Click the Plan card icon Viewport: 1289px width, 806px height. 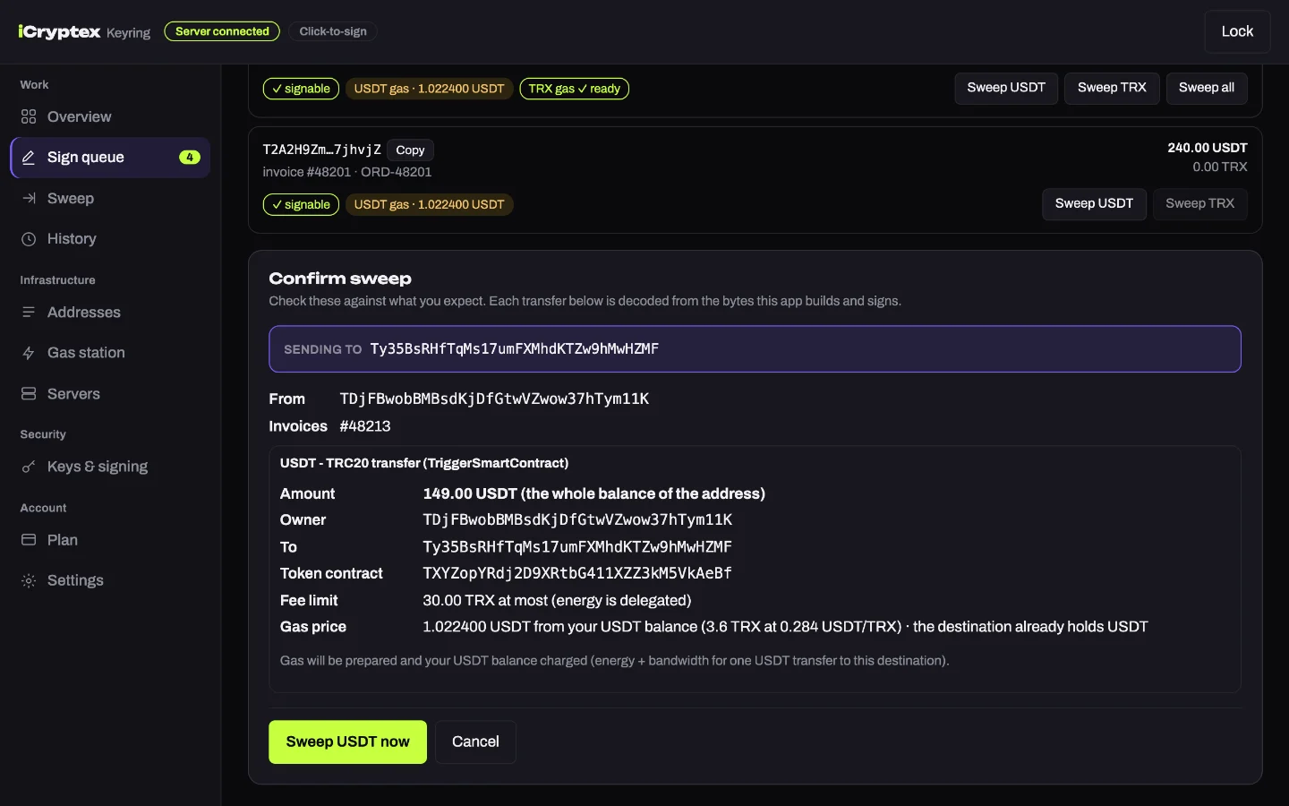pos(29,540)
